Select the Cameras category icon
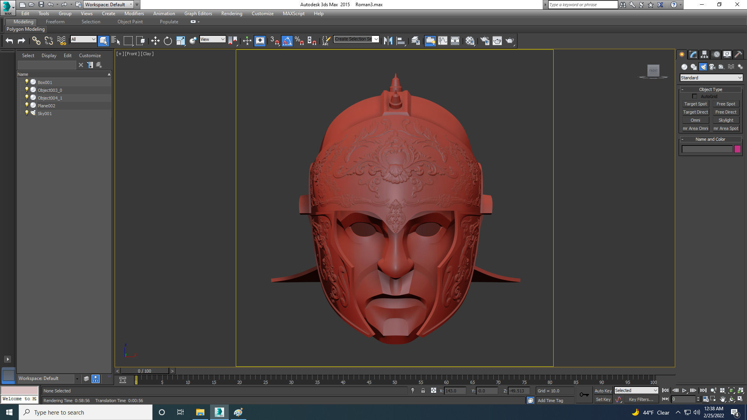This screenshot has height=420, width=747. click(x=712, y=67)
